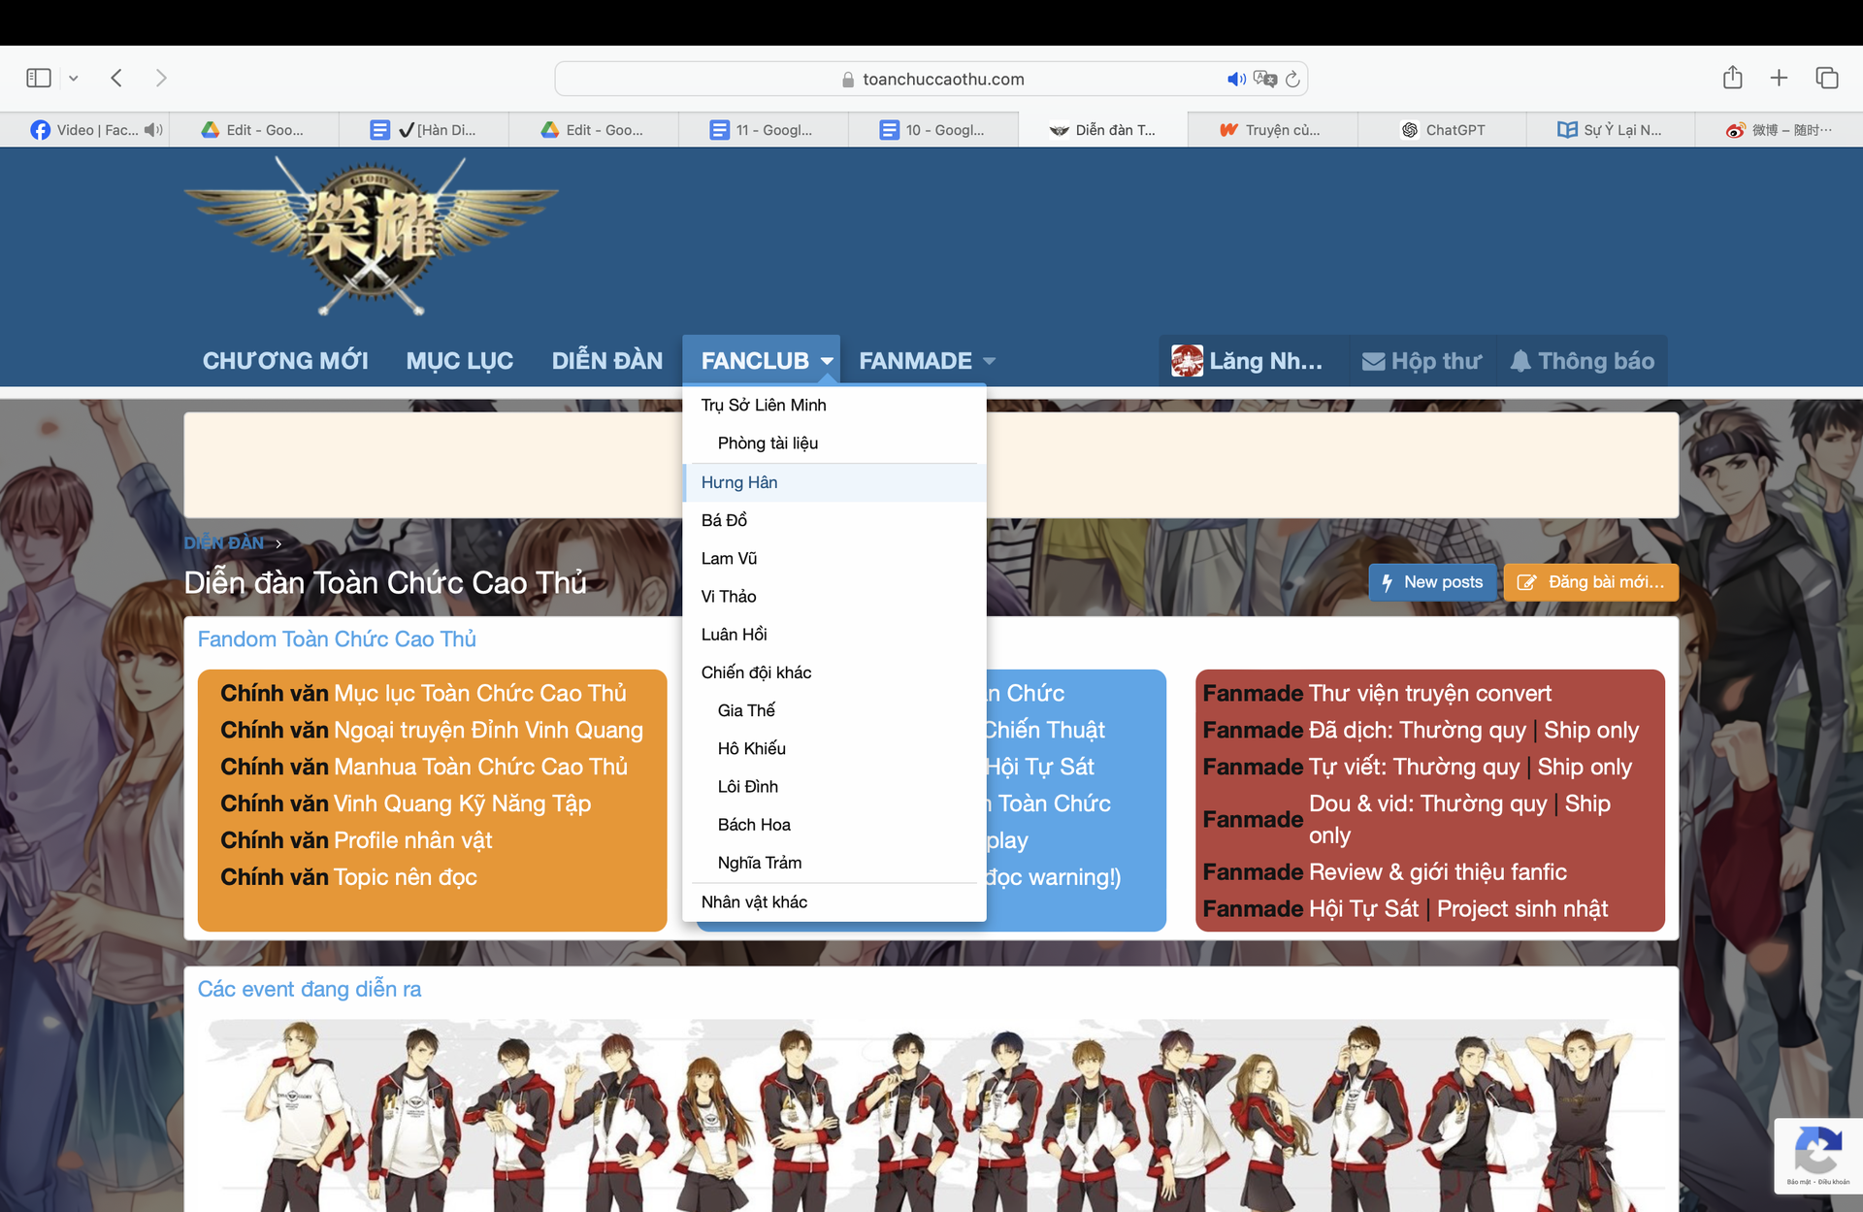Image resolution: width=1863 pixels, height=1212 pixels.
Task: Open a new tab with plus icon
Action: click(1779, 78)
